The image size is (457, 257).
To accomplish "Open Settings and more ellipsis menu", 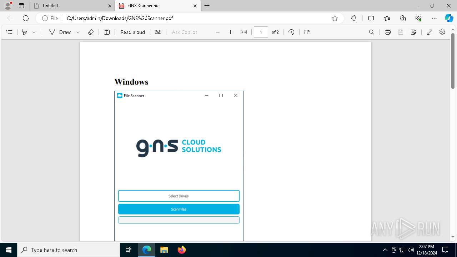I will [434, 18].
